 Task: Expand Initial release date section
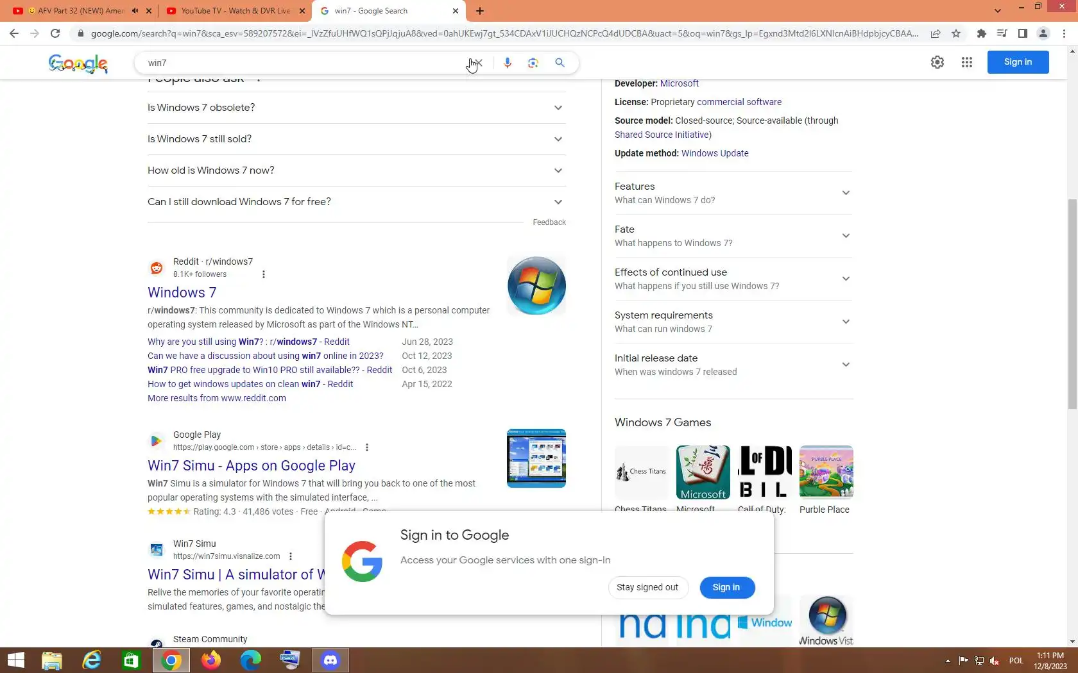pos(733,365)
